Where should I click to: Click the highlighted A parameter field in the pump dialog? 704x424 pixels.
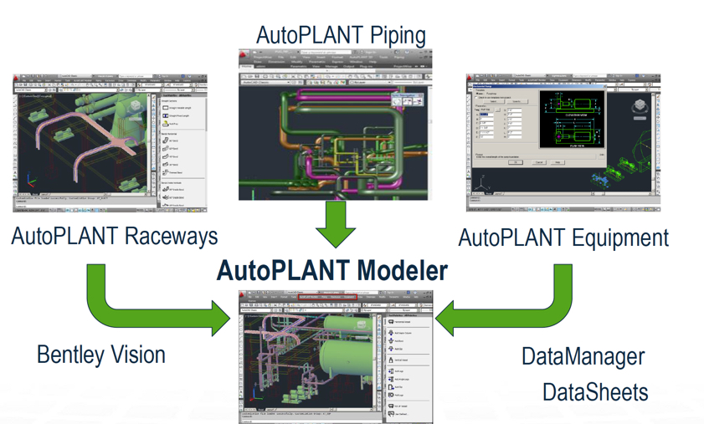coord(486,115)
